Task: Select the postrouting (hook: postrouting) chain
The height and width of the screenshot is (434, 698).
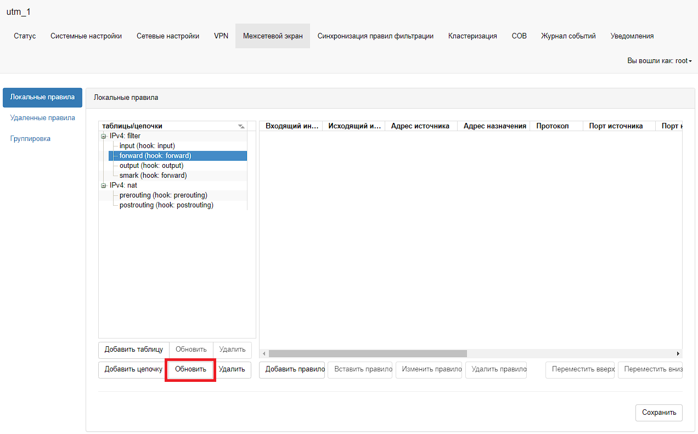Action: 166,205
